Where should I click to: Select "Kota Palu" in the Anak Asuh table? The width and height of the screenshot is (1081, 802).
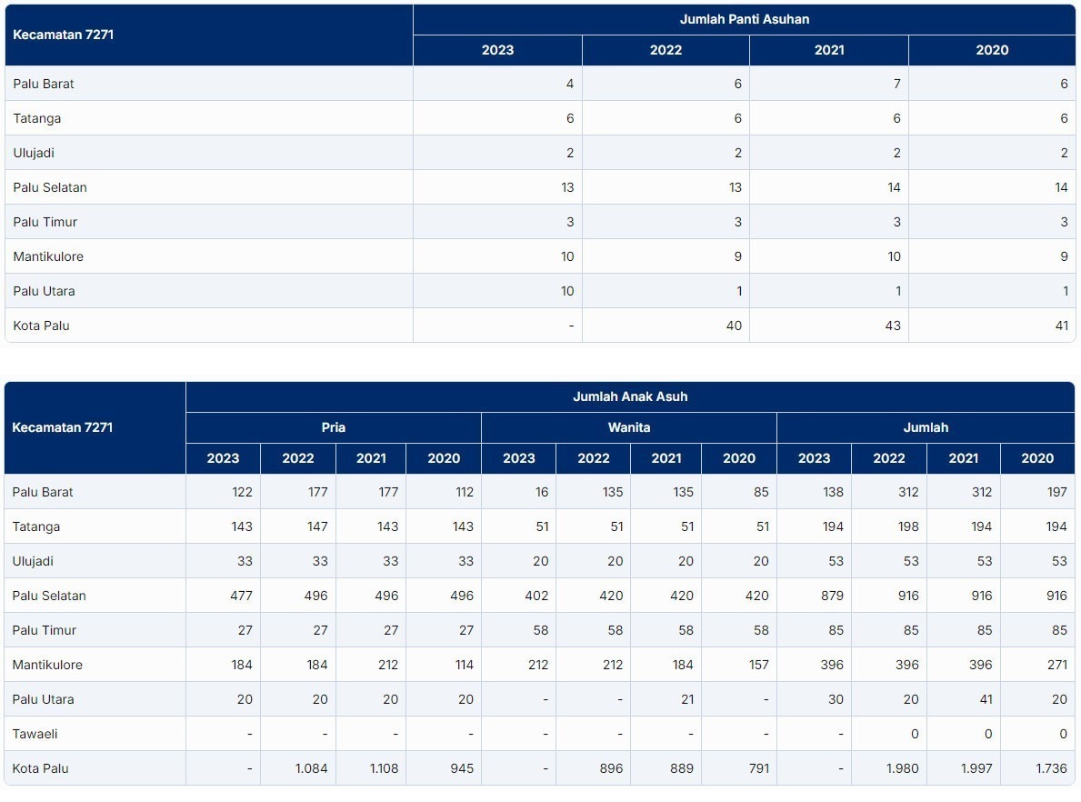pos(41,769)
